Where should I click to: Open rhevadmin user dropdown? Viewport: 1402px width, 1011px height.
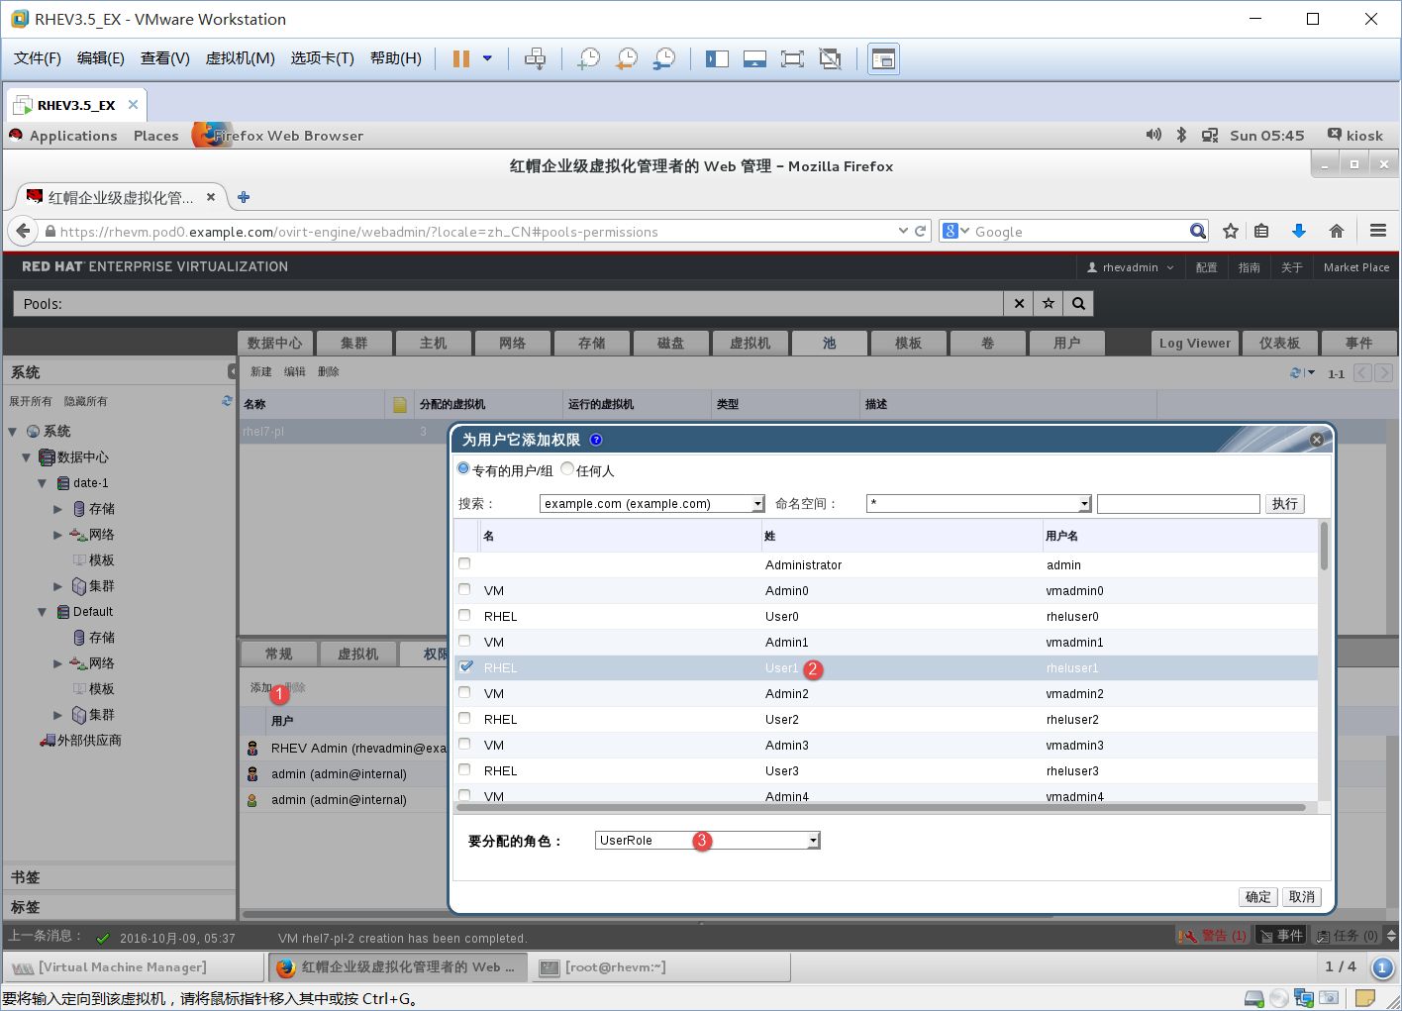[x=1131, y=267]
